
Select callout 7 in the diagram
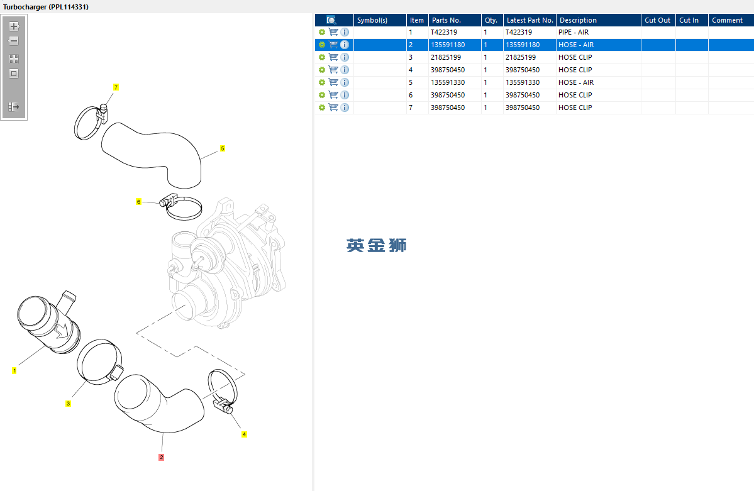click(116, 87)
